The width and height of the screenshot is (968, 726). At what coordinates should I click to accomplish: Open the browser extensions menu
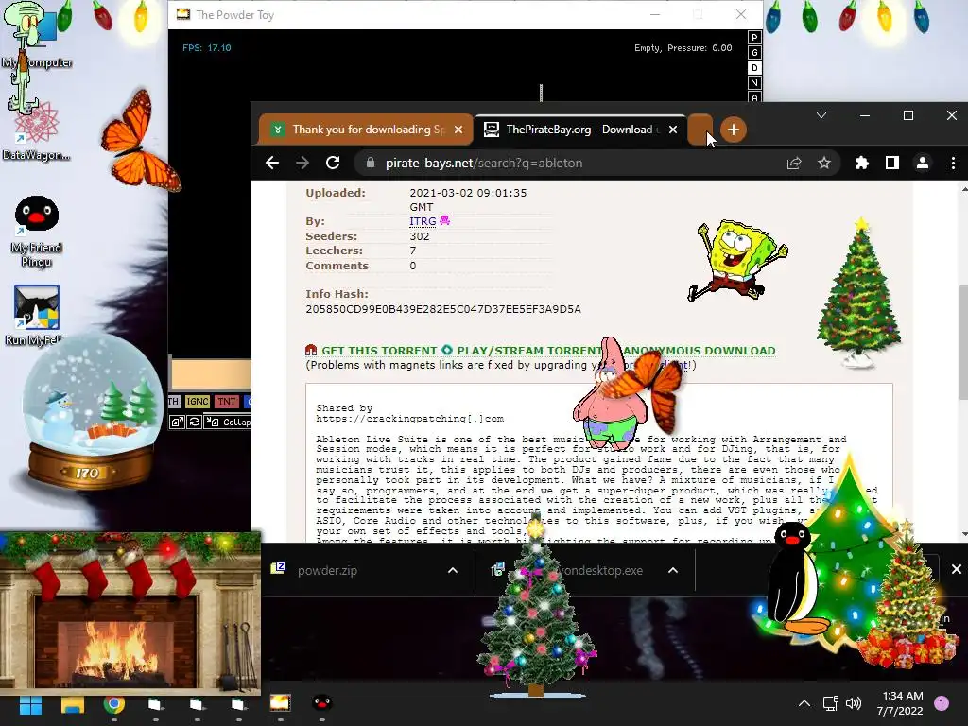click(862, 163)
